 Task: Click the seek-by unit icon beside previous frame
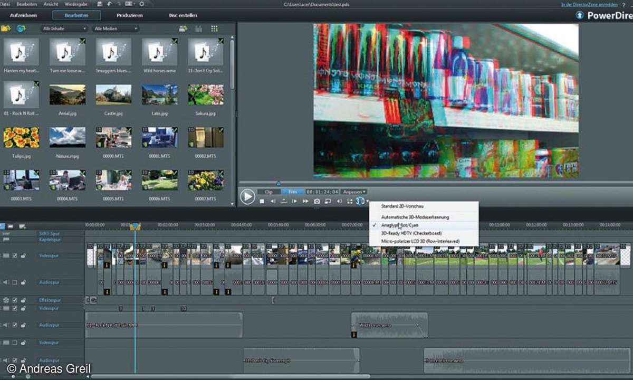tap(284, 201)
